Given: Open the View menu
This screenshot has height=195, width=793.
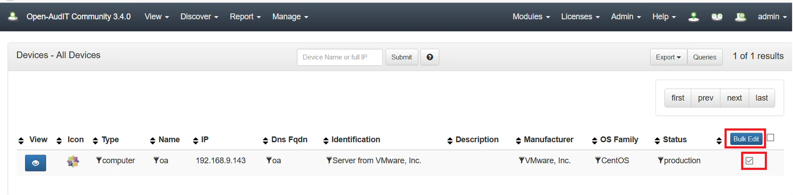Looking at the screenshot, I should tap(157, 17).
